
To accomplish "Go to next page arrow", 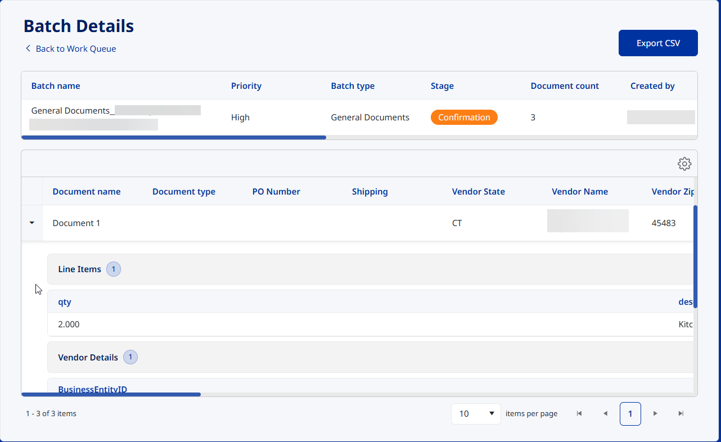I will point(655,413).
